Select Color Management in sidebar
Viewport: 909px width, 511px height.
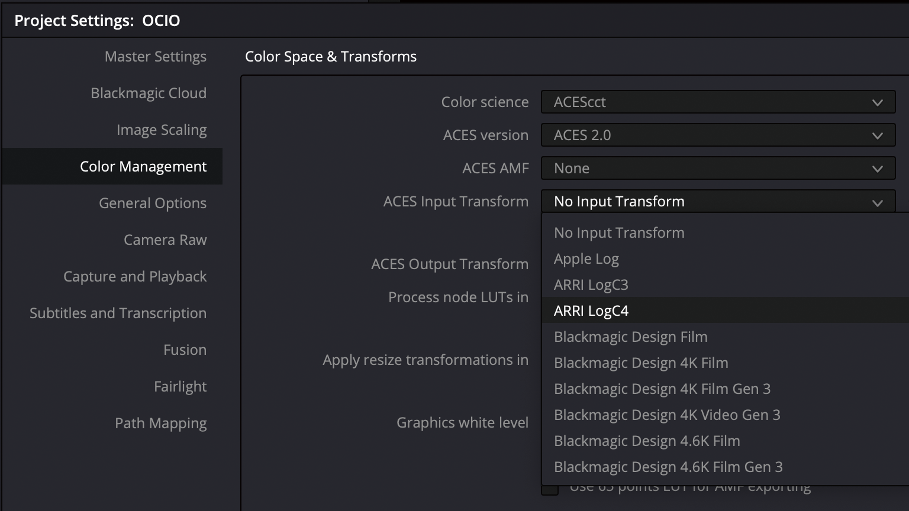coord(112,166)
